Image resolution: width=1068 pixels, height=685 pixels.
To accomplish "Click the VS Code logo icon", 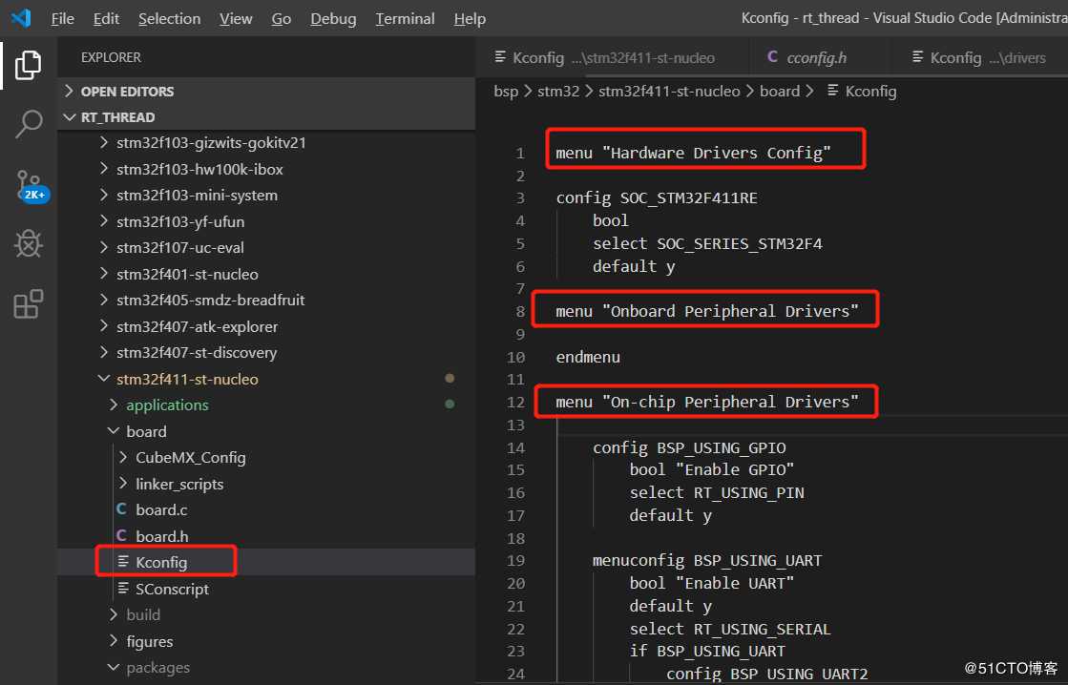I will (x=21, y=18).
